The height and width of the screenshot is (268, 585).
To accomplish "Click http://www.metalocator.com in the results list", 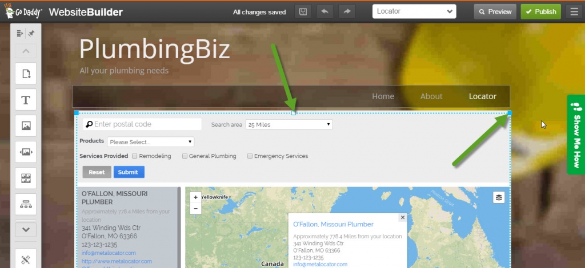I will (117, 261).
